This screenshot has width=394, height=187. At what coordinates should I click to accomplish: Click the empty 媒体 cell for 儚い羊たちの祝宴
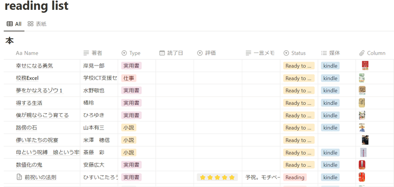337,140
